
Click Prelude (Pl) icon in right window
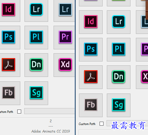119,49
